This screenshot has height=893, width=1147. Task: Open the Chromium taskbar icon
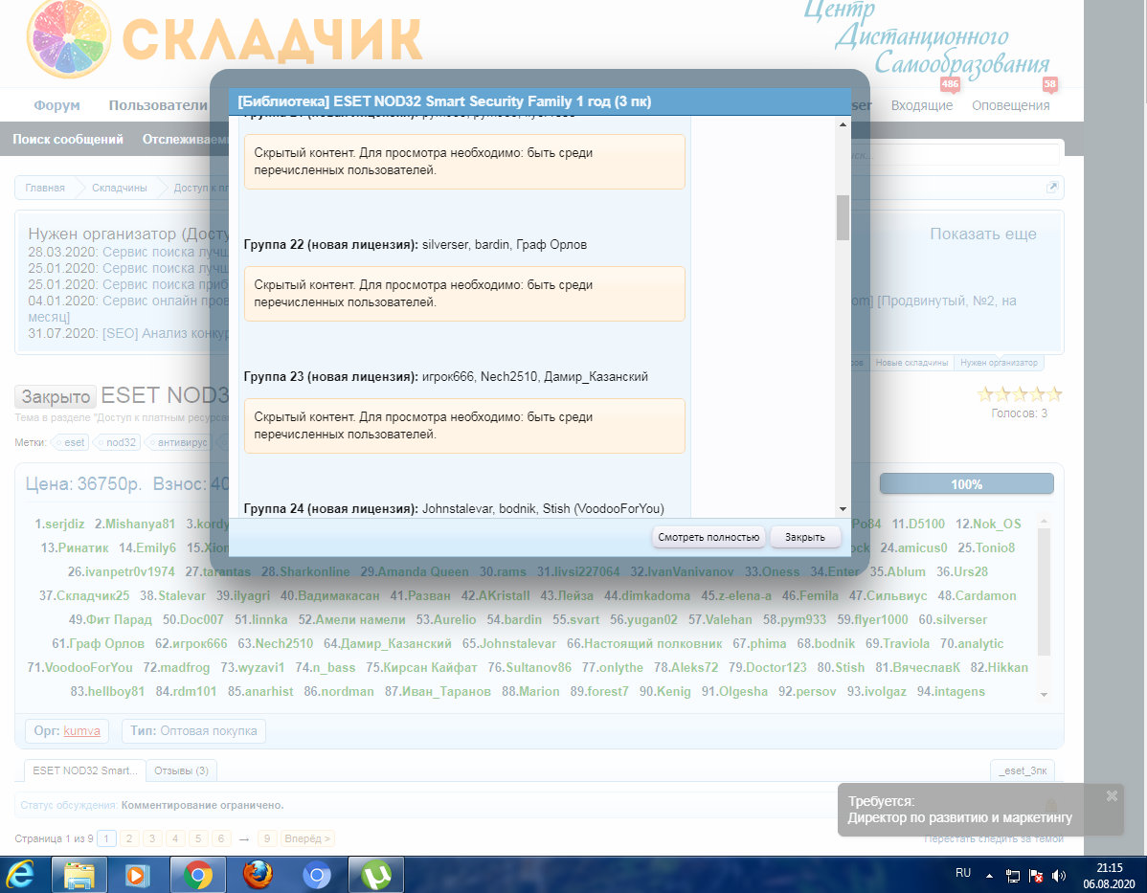(317, 875)
